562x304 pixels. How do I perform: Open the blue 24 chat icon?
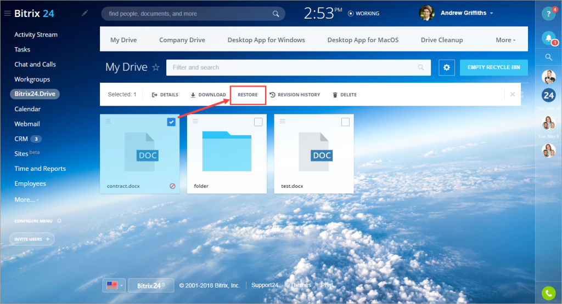[x=548, y=95]
